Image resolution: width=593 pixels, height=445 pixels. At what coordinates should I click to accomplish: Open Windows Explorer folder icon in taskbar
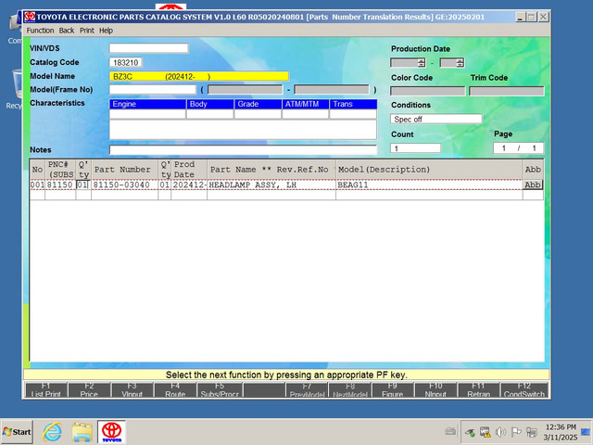[82, 432]
